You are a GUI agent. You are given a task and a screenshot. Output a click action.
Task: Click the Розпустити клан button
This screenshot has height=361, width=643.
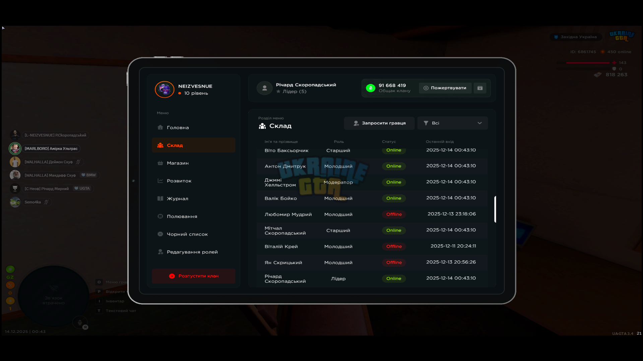(193, 276)
